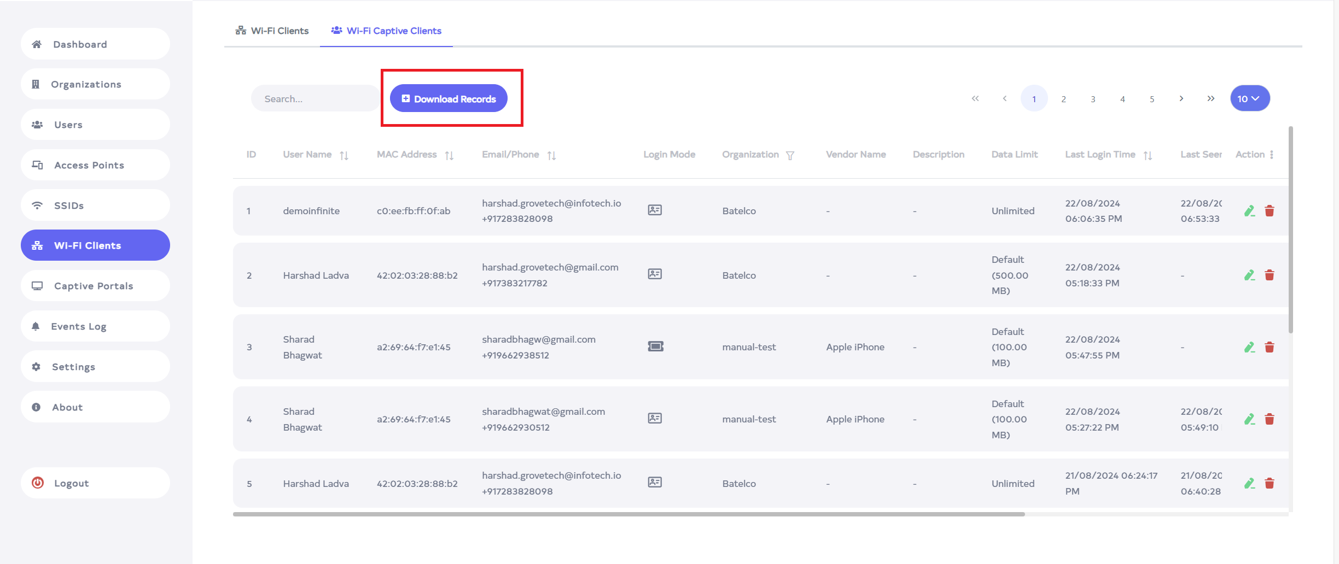Focus the Search input field
The image size is (1339, 564).
coord(315,99)
